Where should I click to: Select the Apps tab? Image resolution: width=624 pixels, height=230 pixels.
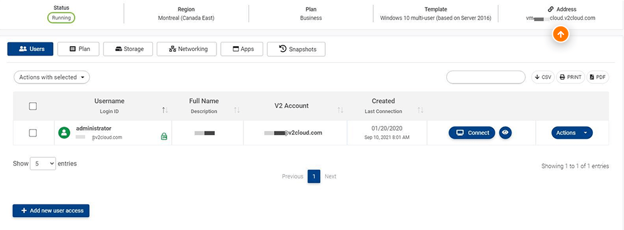point(241,49)
